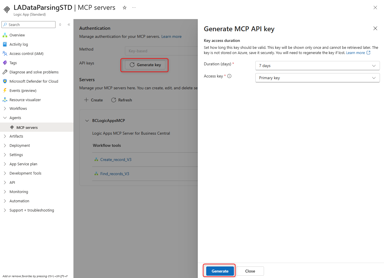Expand the Workflows section
Screen dimensions: 384x278
click(18, 109)
